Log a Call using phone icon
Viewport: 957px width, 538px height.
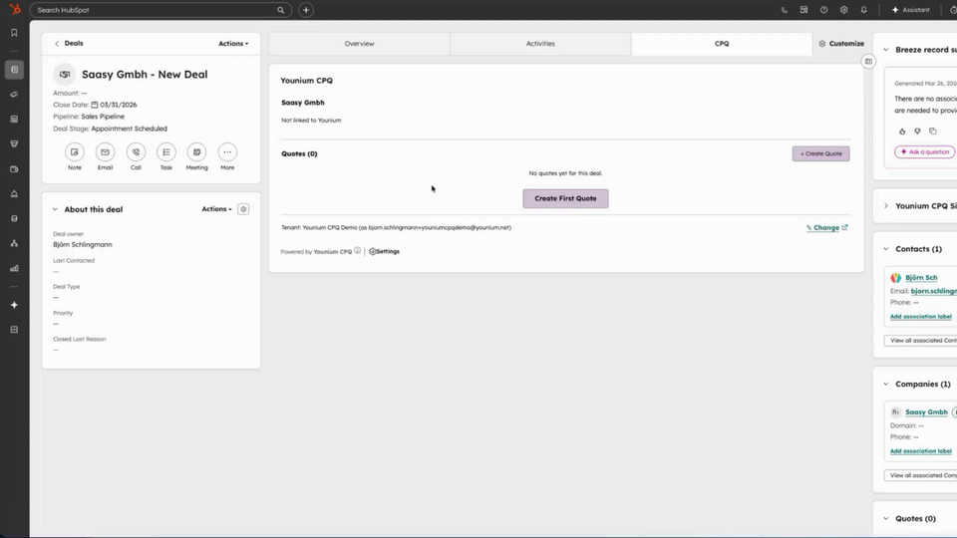coord(136,152)
